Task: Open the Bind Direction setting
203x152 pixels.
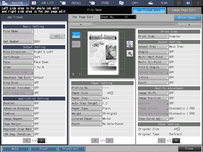Action: pos(18,52)
